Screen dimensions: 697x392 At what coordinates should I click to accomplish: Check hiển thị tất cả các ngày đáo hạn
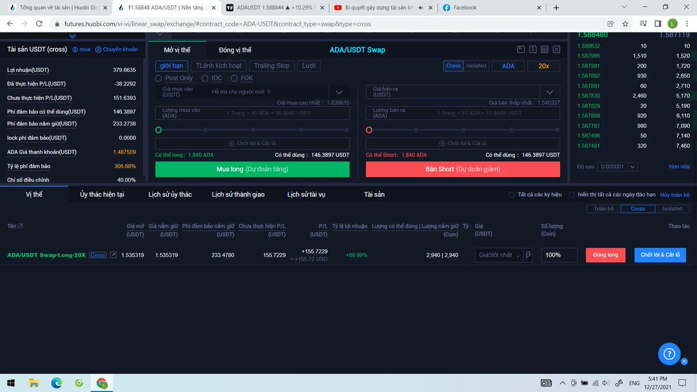572,195
